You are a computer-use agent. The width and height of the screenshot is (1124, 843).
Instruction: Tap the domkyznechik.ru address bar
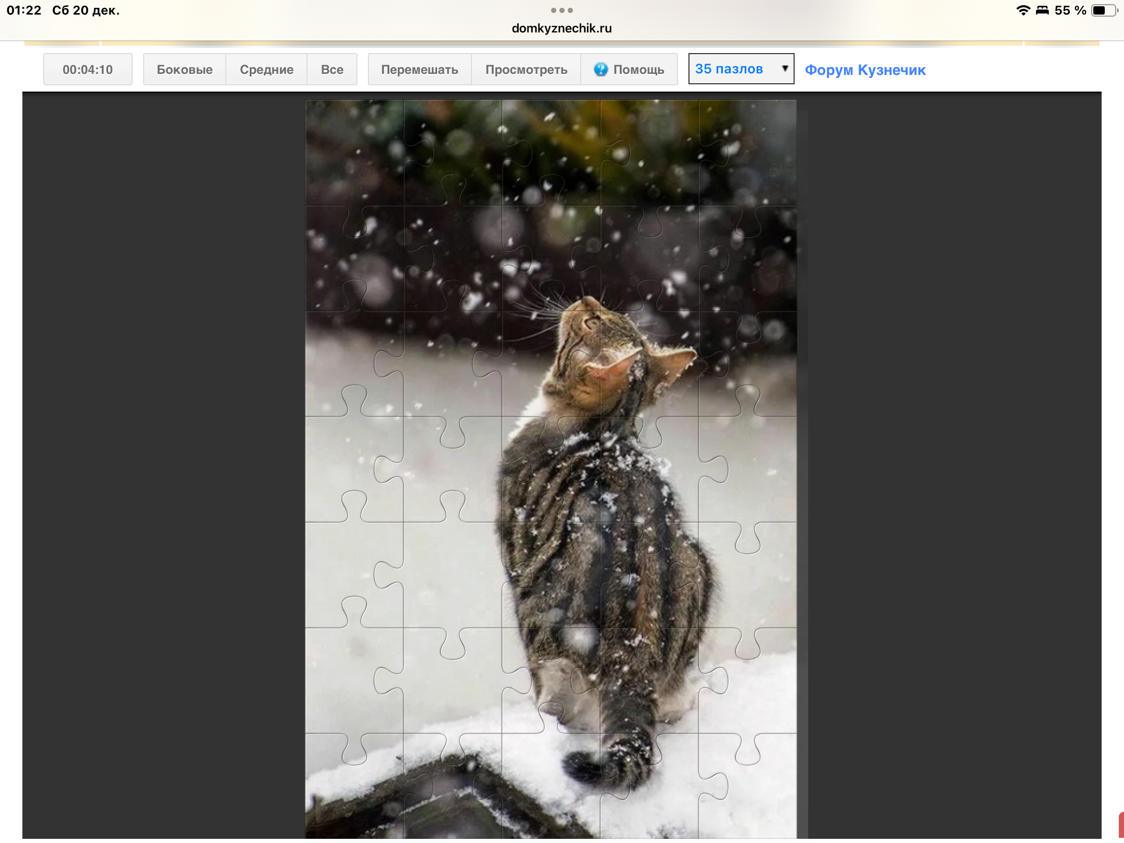click(x=561, y=29)
